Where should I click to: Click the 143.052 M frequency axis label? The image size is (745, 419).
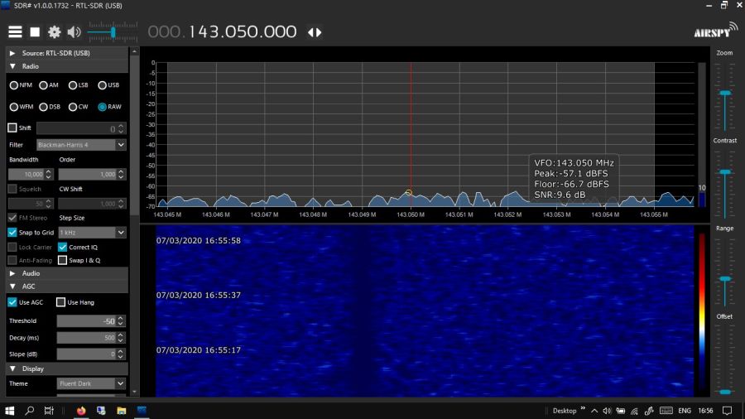507,214
